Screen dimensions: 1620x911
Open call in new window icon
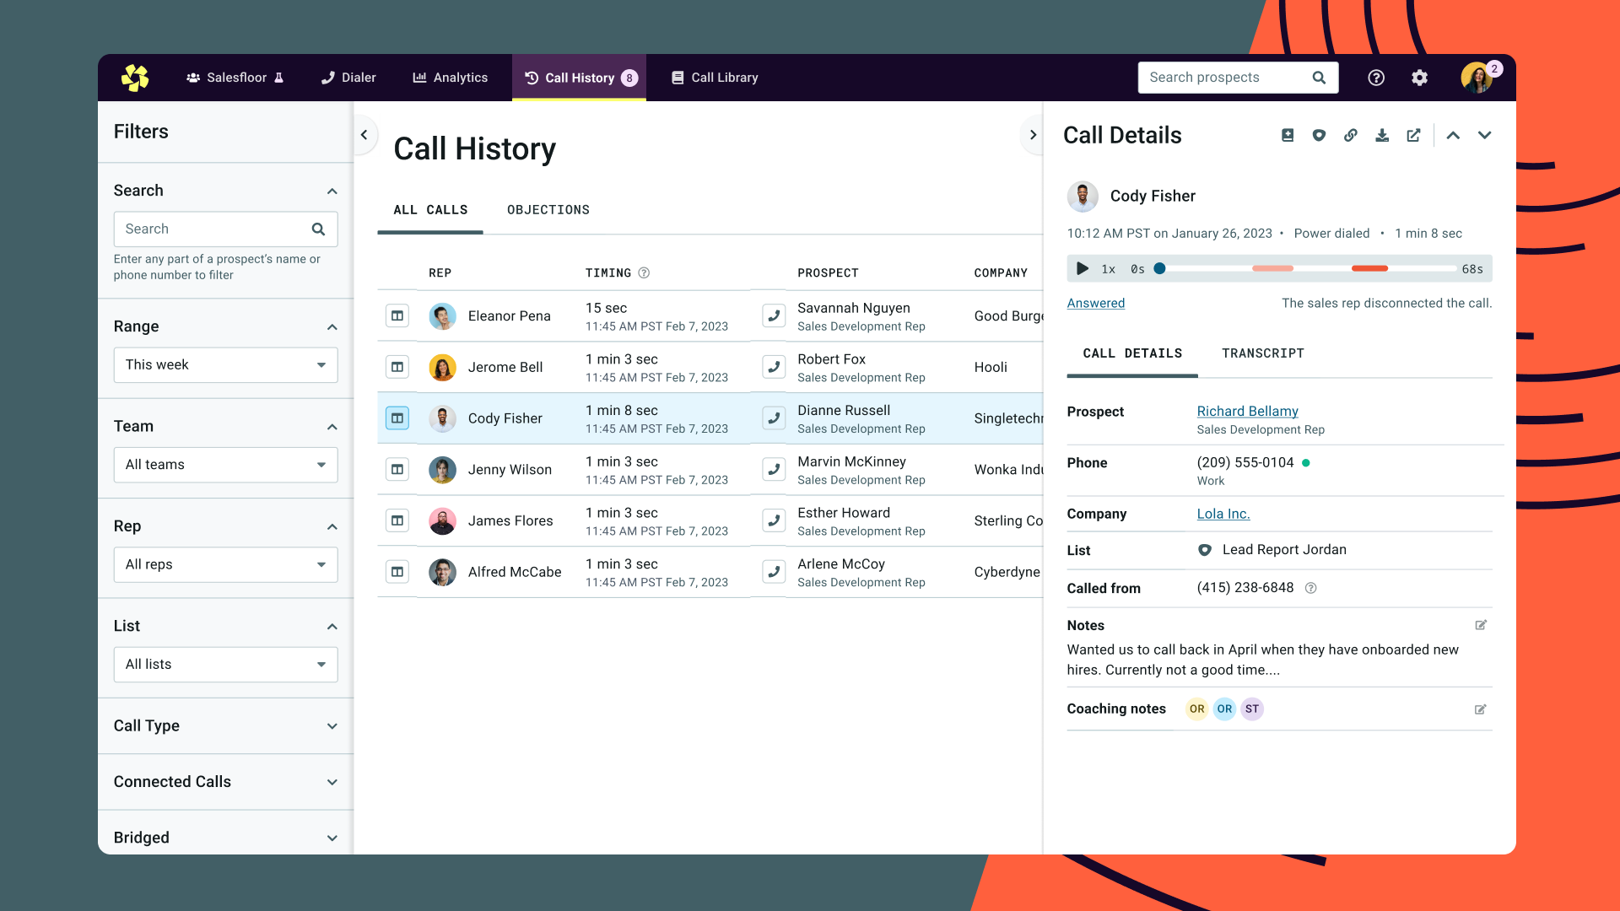[1413, 135]
